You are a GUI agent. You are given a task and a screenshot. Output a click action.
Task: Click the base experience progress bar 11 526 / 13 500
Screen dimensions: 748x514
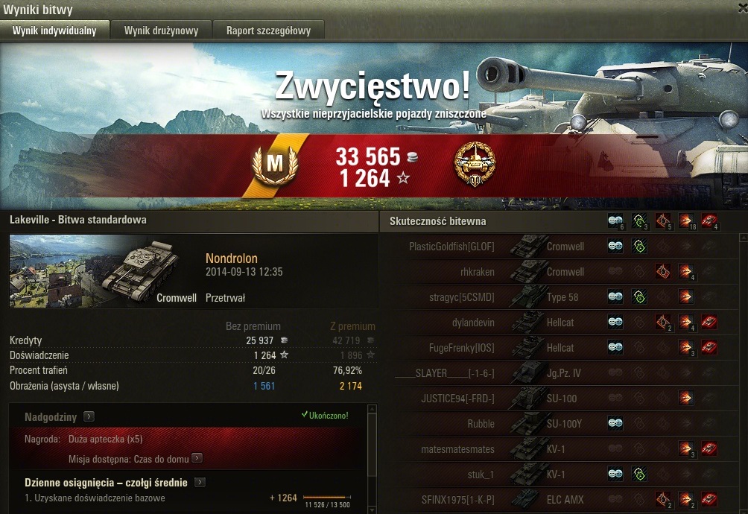click(x=327, y=497)
